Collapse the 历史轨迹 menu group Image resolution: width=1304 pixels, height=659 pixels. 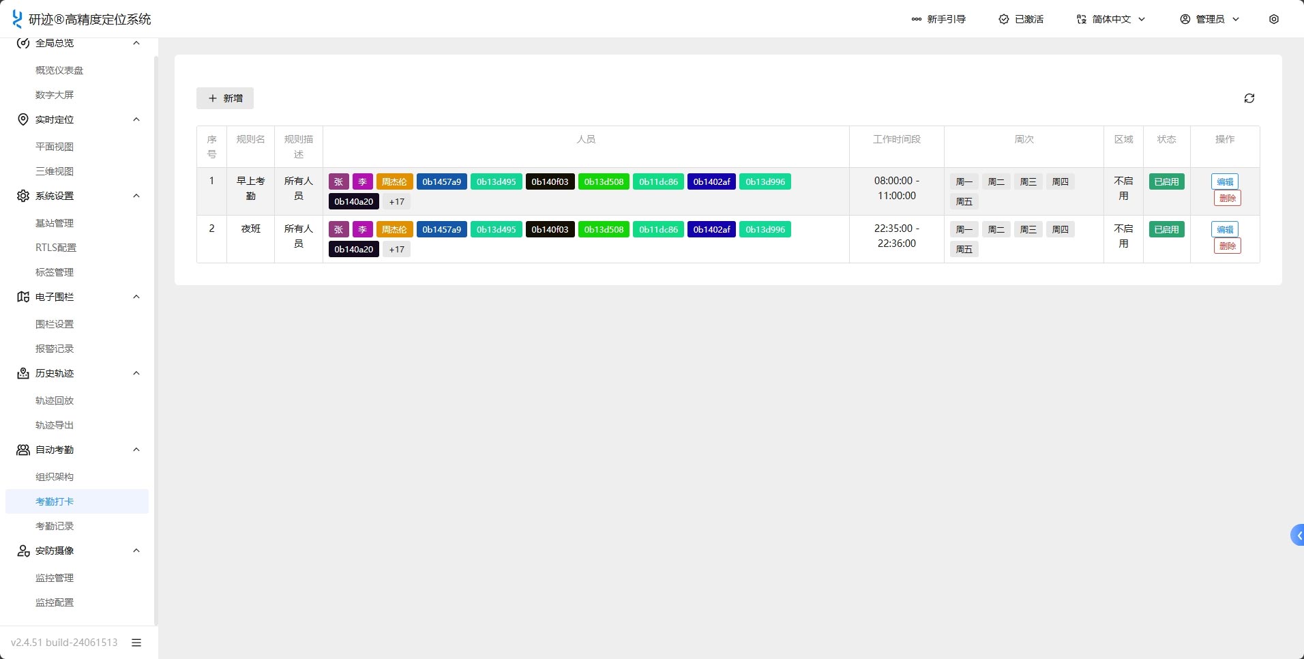point(136,373)
